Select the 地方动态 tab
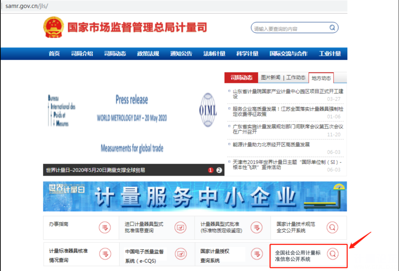The height and width of the screenshot is (271, 399). point(321,78)
